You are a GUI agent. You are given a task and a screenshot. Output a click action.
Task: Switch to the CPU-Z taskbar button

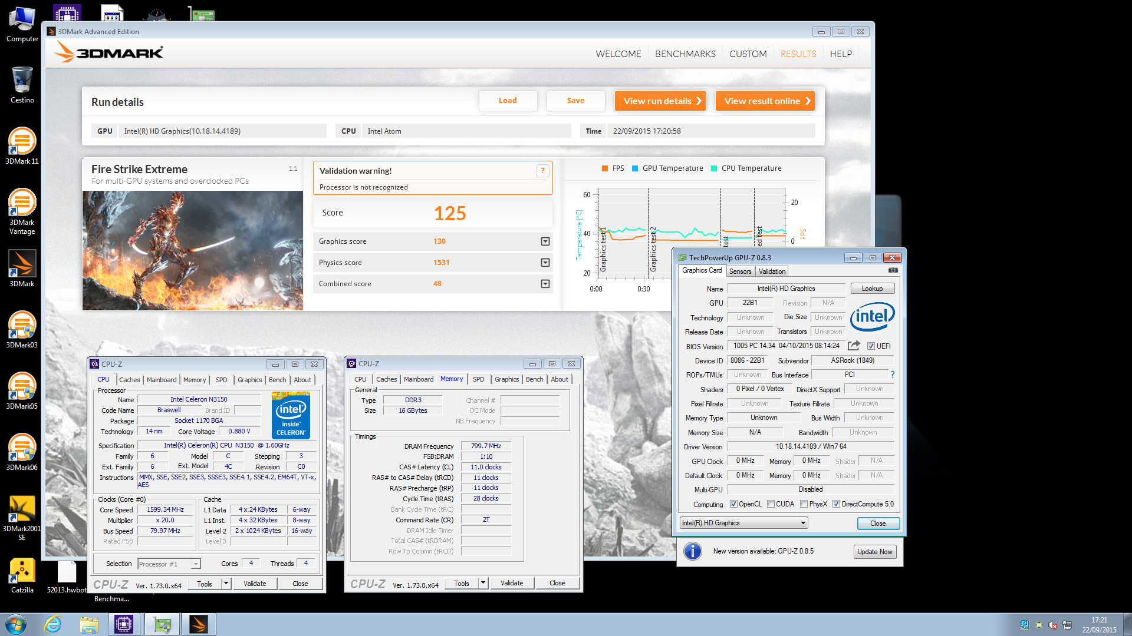[x=124, y=624]
